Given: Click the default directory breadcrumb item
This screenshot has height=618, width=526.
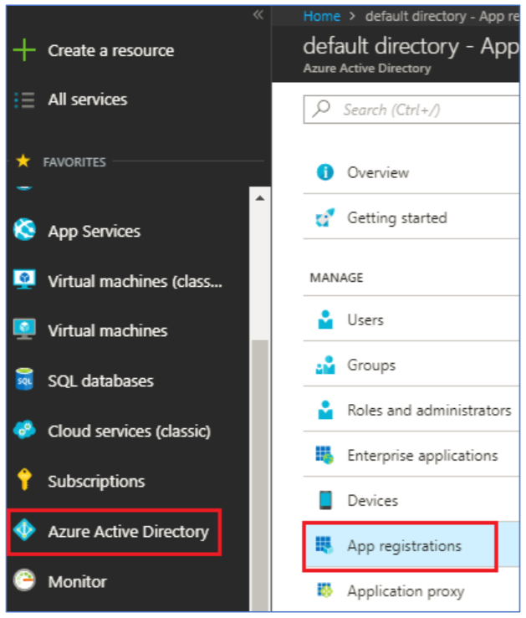Looking at the screenshot, I should click(442, 16).
